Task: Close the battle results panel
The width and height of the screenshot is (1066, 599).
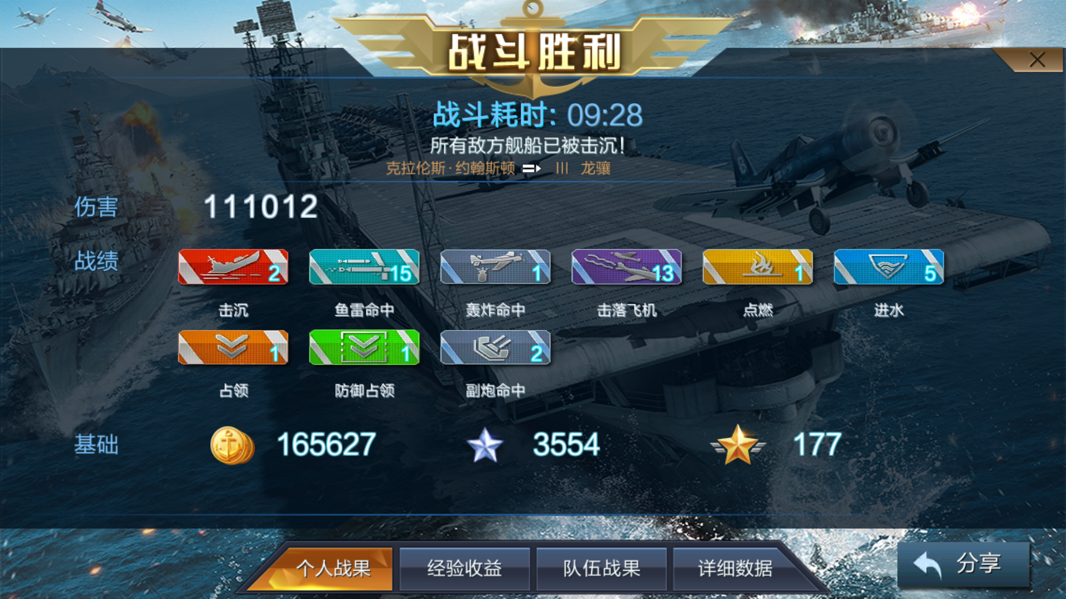Action: pyautogui.click(x=1037, y=60)
